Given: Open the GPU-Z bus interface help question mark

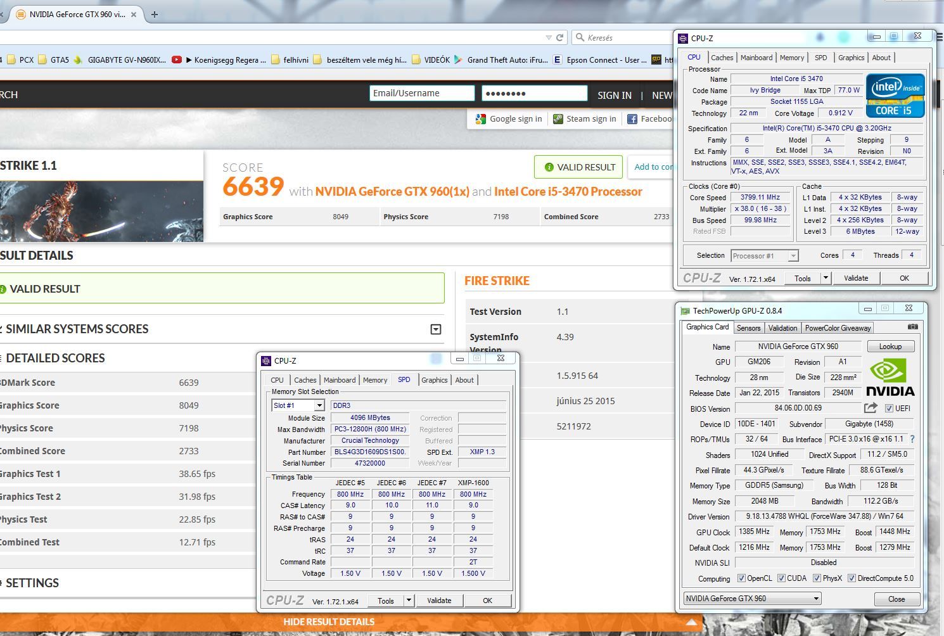Looking at the screenshot, I should coord(912,439).
